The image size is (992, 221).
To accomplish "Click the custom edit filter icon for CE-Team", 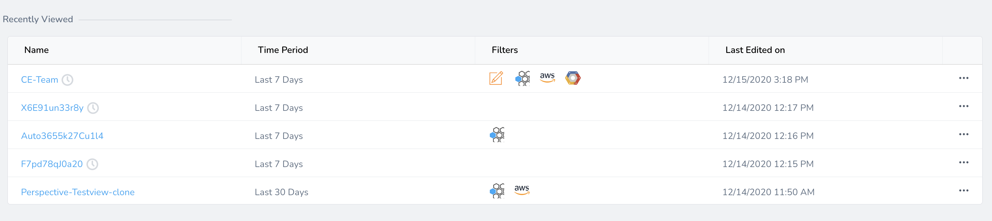I will (x=496, y=78).
